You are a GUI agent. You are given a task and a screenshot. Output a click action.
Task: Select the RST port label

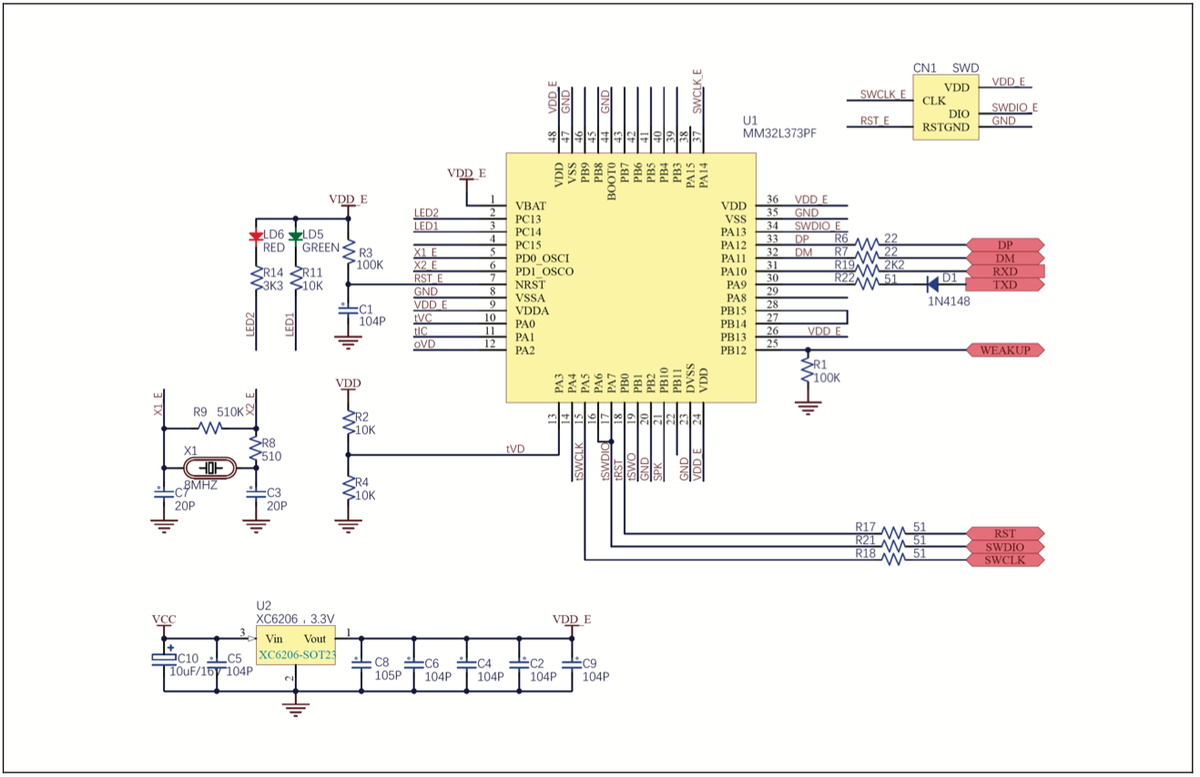point(1004,533)
